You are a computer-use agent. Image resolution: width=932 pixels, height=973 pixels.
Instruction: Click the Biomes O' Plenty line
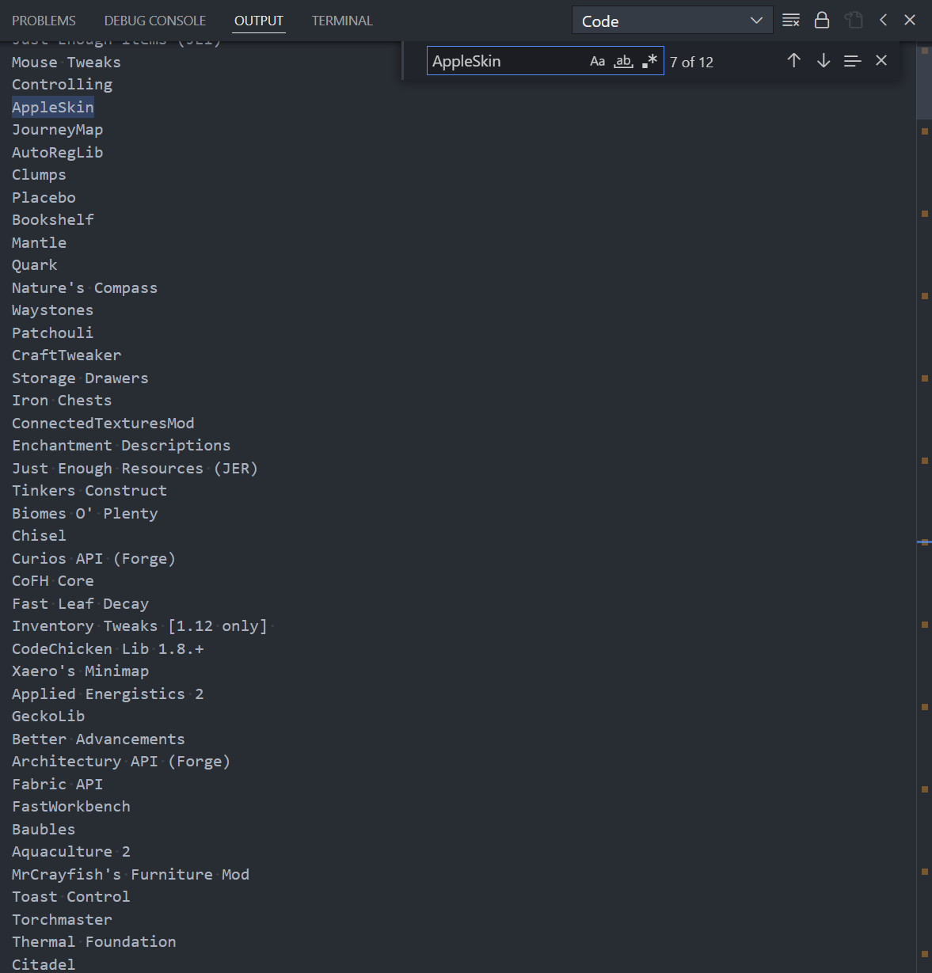coord(85,513)
